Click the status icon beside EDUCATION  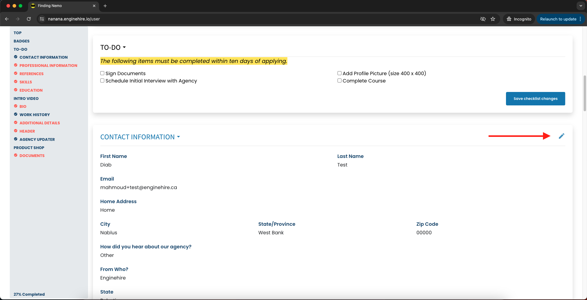16,90
